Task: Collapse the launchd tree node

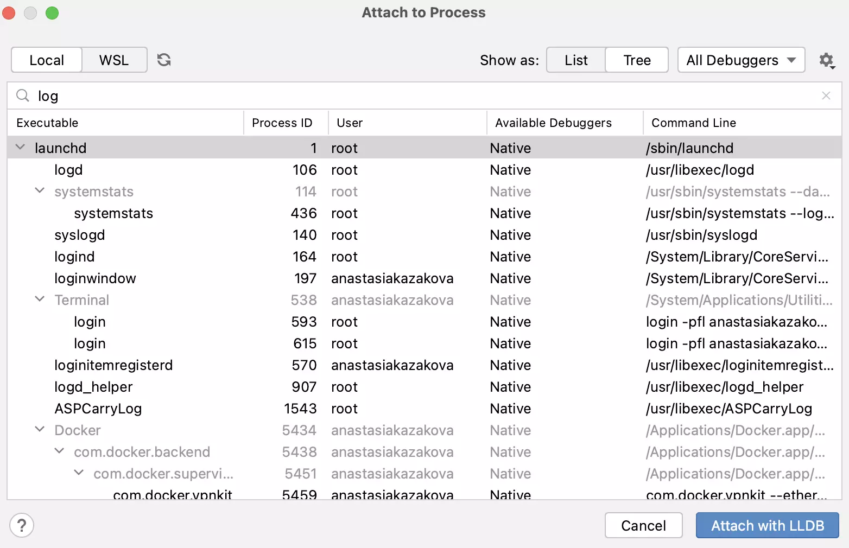Action: [21, 148]
